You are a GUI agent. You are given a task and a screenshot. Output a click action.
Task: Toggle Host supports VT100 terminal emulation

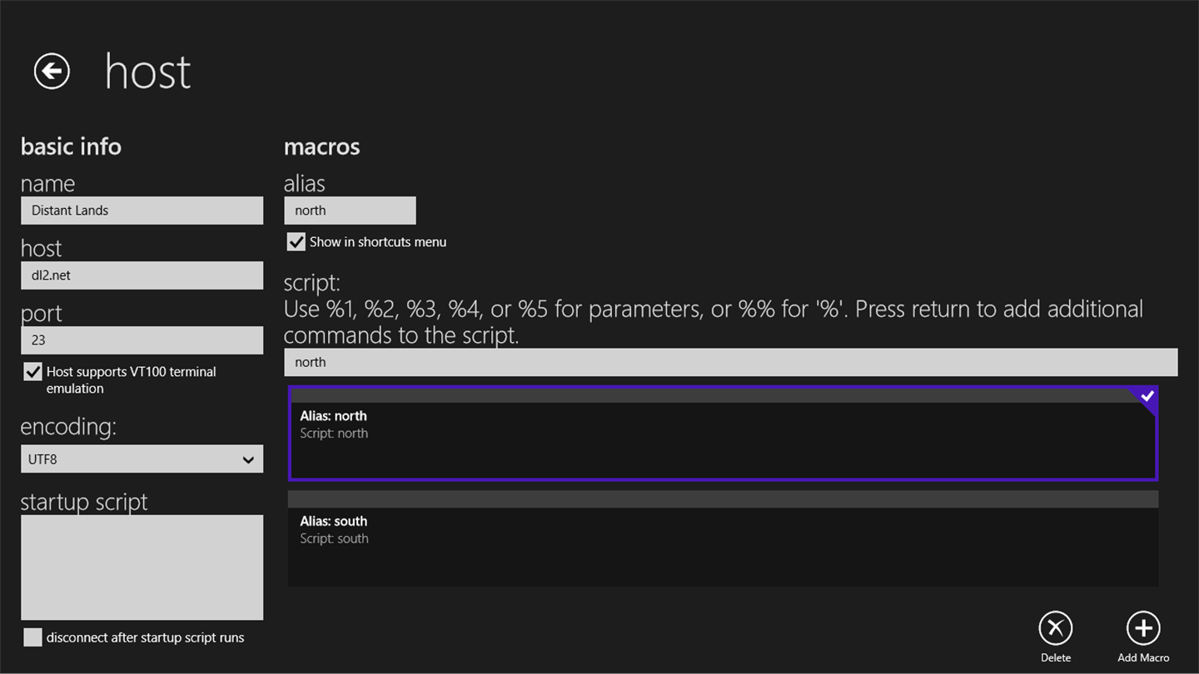click(32, 372)
